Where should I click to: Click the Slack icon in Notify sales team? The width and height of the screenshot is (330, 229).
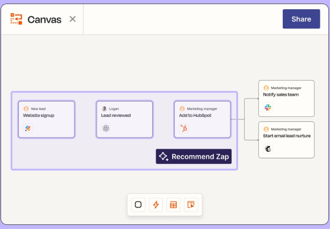(x=268, y=108)
